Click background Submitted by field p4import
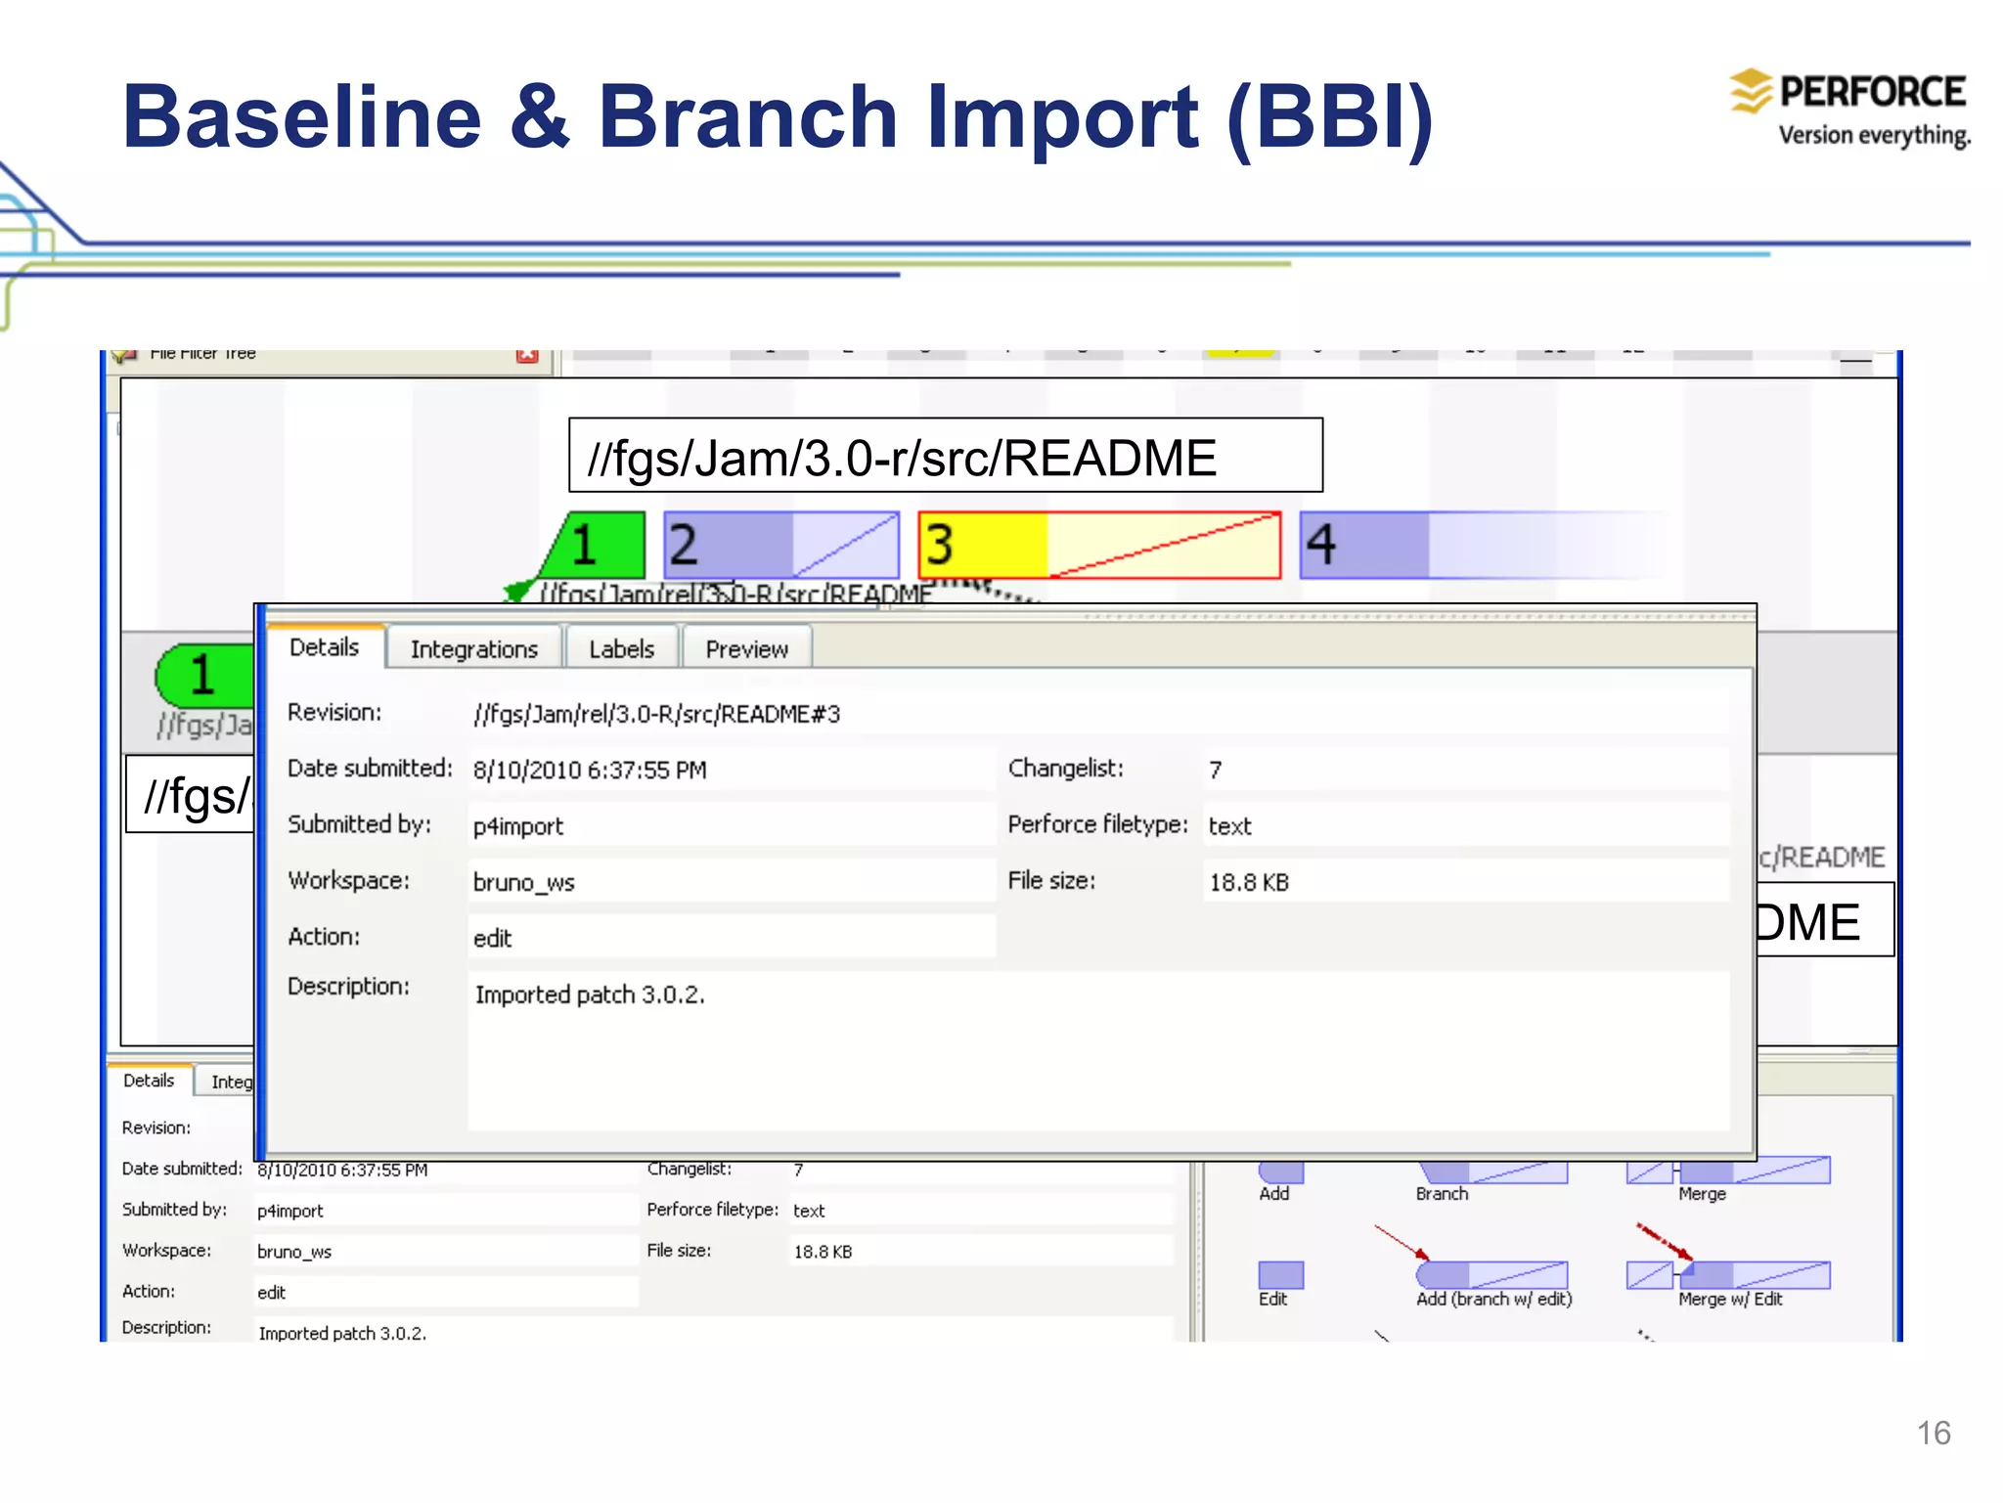The width and height of the screenshot is (2003, 1503). [x=446, y=1211]
